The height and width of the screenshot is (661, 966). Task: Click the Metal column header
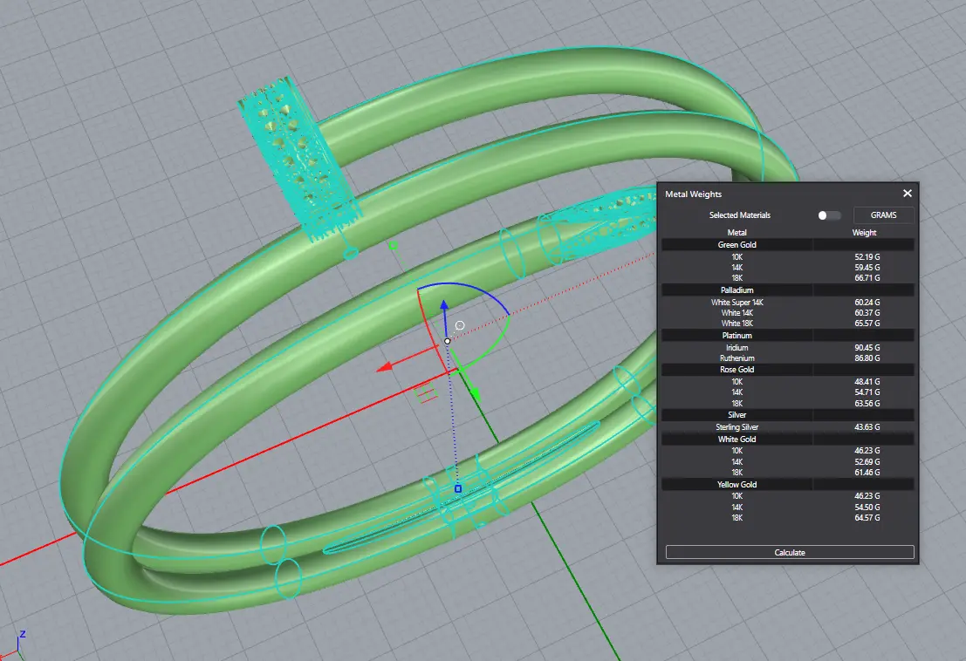coord(736,233)
